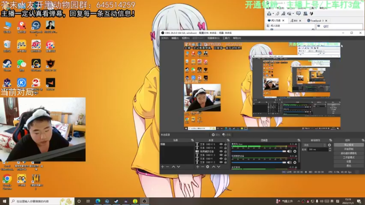Click TeamSpeak contacts toolbar icon

(305, 14)
